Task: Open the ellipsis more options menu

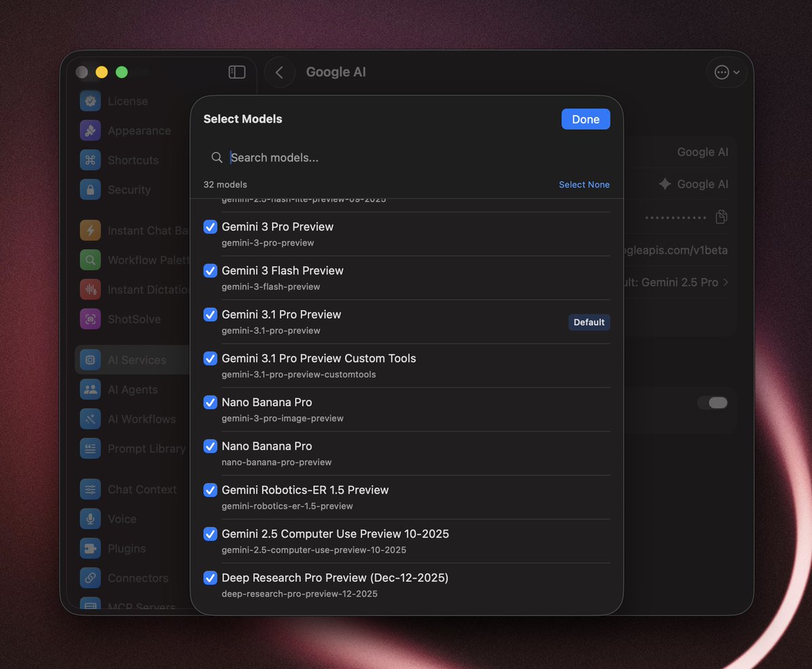Action: click(x=727, y=72)
